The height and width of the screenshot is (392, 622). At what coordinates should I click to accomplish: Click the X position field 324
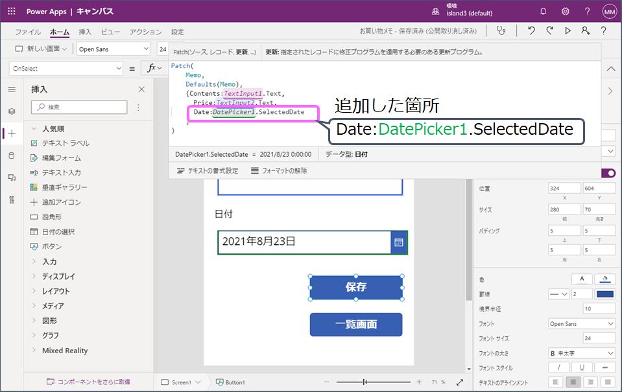click(x=564, y=189)
